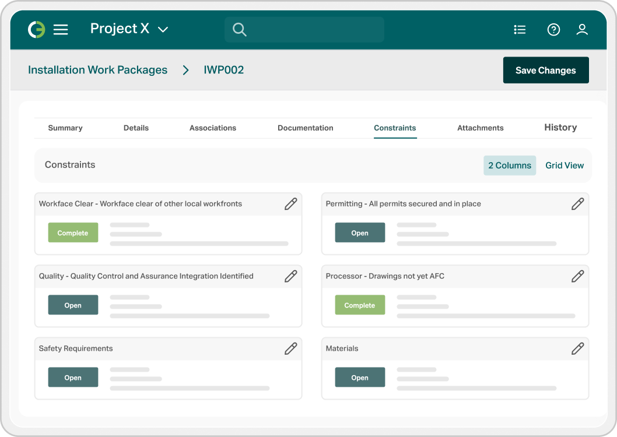
Task: Toggle the Open status on Safety Requirements
Action: 73,377
